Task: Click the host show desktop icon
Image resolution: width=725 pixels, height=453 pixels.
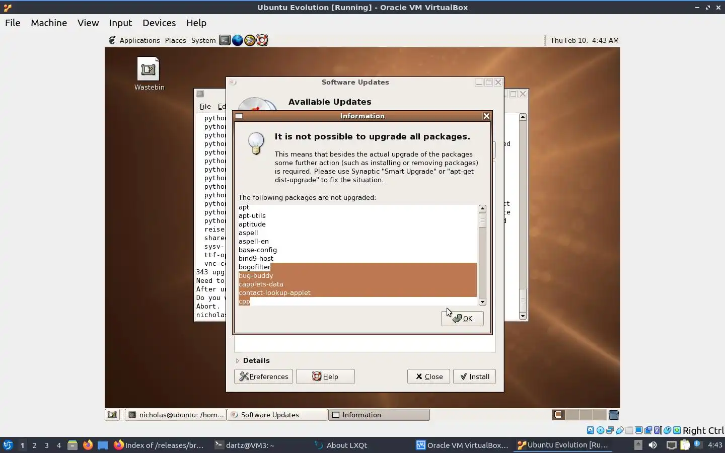Action: [x=103, y=445]
